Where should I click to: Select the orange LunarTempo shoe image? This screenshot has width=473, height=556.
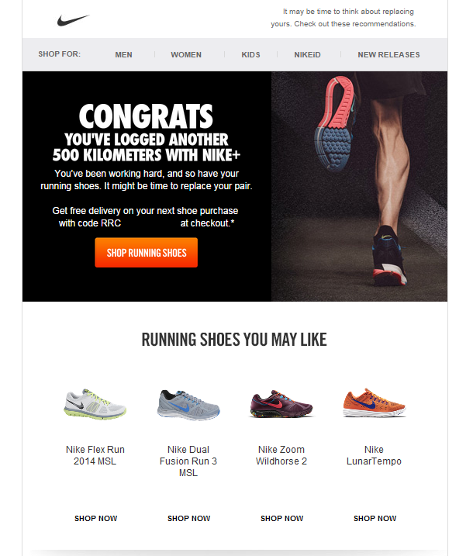coord(374,402)
